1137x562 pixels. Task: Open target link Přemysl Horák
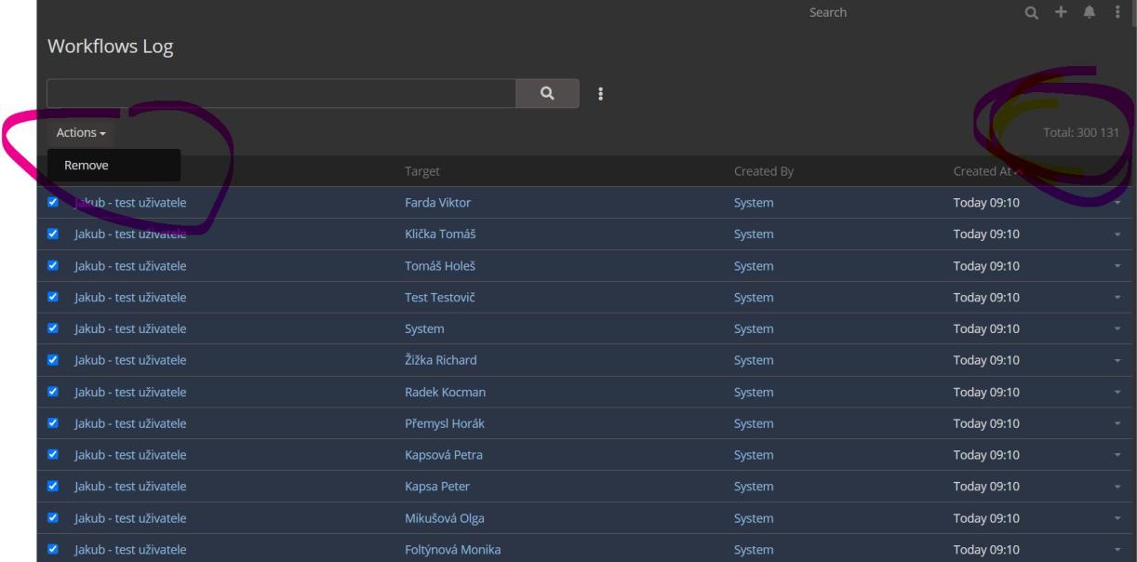(445, 423)
